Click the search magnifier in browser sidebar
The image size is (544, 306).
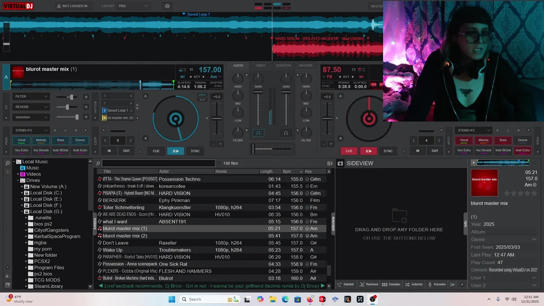(x=8, y=163)
